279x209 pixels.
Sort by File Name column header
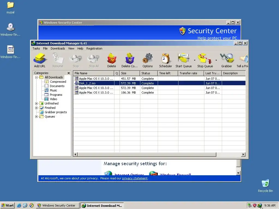(94, 73)
